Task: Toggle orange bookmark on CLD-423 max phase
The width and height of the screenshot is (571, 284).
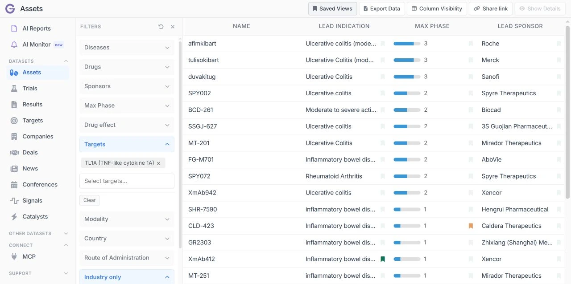Action: (471, 226)
